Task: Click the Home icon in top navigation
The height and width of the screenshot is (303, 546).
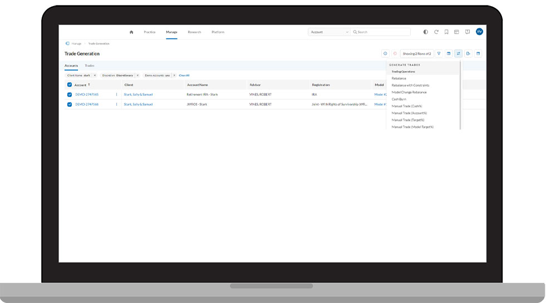Action: (x=131, y=32)
